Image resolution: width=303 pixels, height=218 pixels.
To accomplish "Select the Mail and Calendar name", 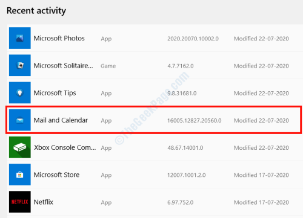I will (61, 120).
